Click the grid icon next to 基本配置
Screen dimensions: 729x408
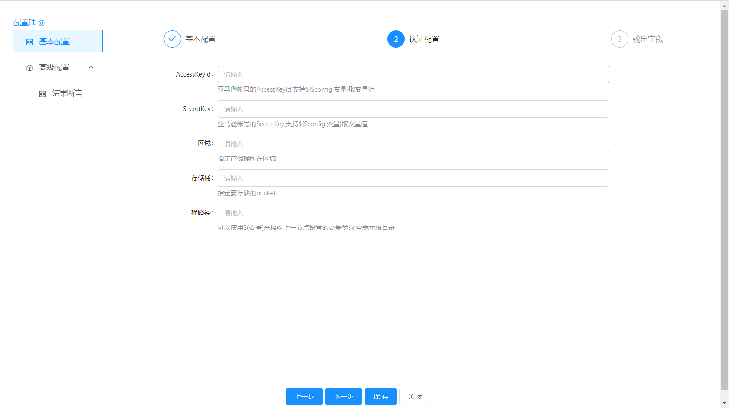click(29, 42)
